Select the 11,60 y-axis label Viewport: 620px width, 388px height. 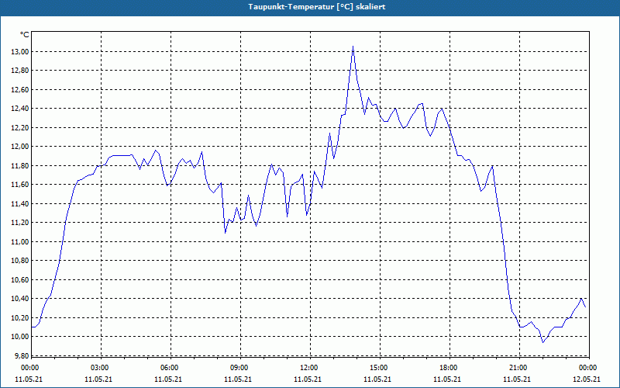pyautogui.click(x=19, y=185)
